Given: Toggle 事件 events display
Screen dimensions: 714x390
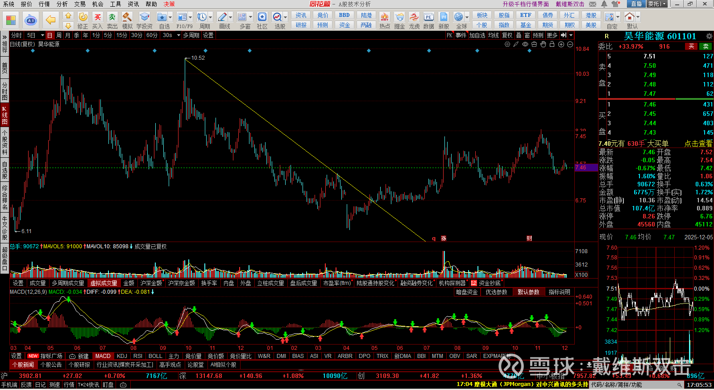Looking at the screenshot, I should point(461,35).
